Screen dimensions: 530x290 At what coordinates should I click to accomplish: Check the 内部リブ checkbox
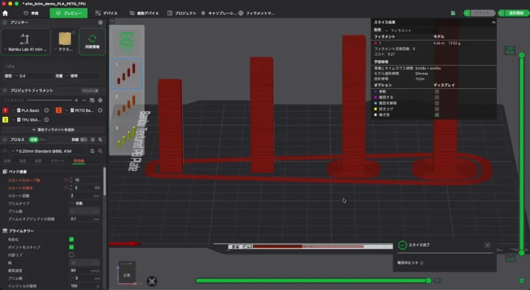[71, 255]
